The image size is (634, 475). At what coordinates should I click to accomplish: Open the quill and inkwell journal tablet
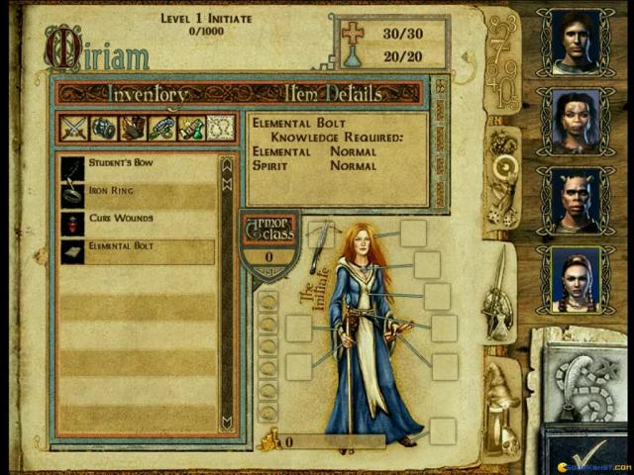click(584, 384)
